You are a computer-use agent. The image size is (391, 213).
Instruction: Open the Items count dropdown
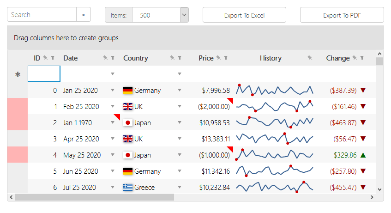(x=184, y=15)
